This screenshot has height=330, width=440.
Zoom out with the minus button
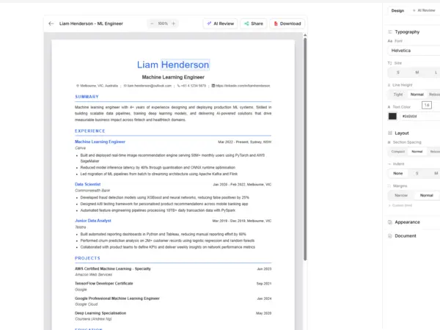[152, 23]
